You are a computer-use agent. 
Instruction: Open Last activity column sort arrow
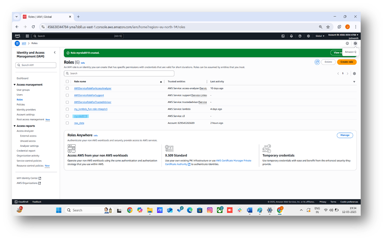pos(354,82)
